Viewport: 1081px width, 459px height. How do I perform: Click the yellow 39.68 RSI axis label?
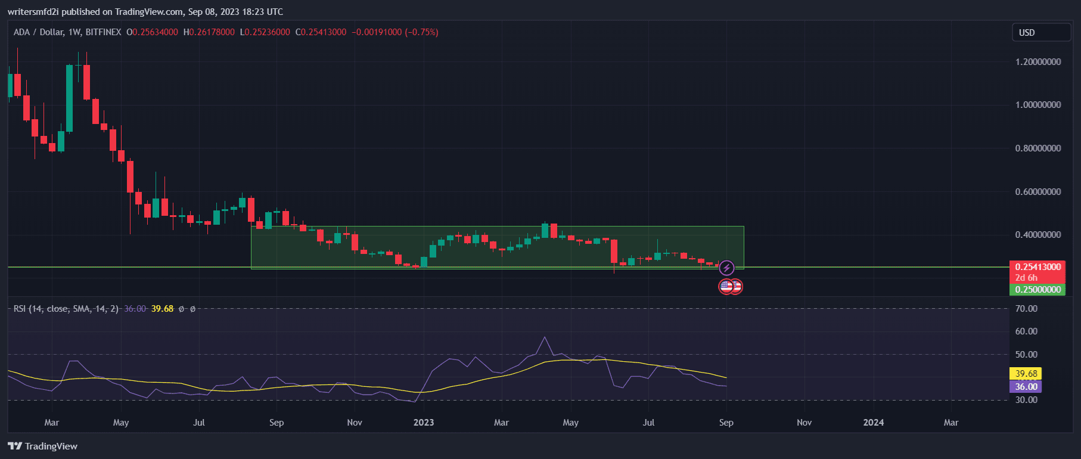1026,374
